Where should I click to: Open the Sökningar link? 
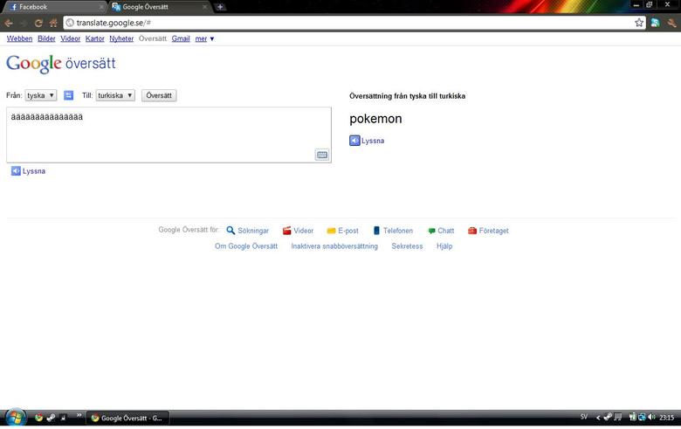[x=253, y=231]
